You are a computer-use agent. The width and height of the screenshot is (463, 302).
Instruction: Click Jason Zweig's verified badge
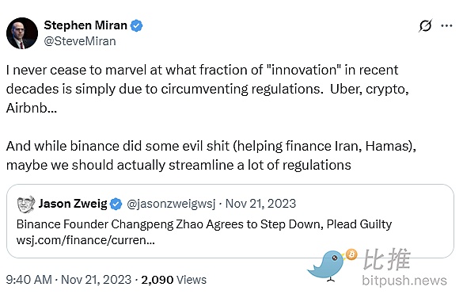tap(116, 204)
